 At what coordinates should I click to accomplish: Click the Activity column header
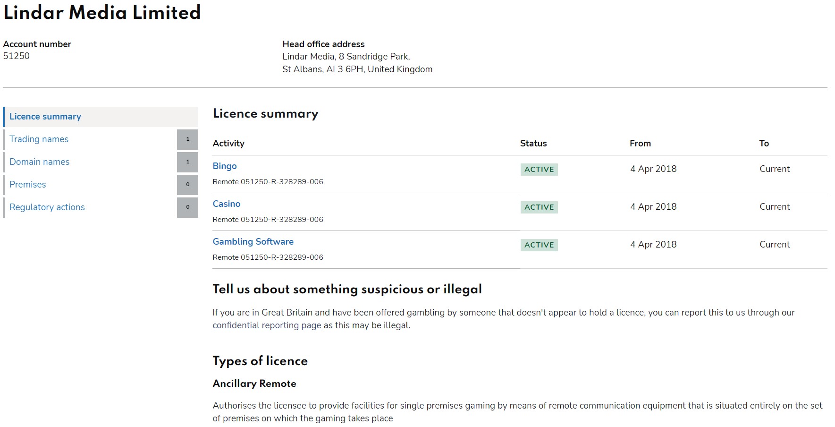[x=228, y=144]
